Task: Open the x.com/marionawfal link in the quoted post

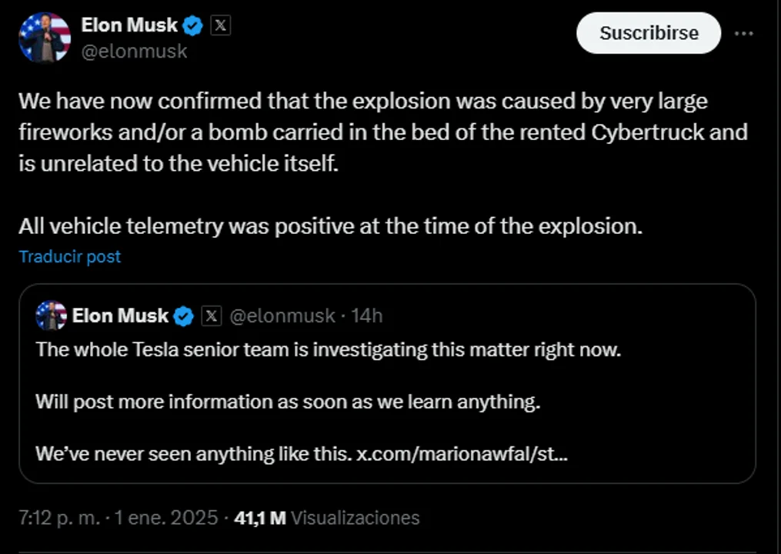Action: coord(462,454)
